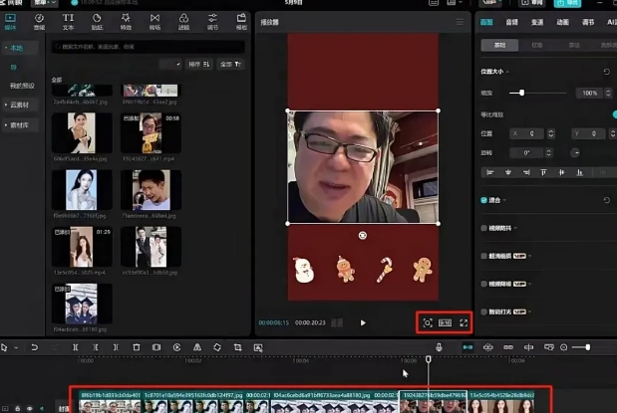Click the mirror flip icon in timeline toolbar
The width and height of the screenshot is (617, 413).
point(197,347)
